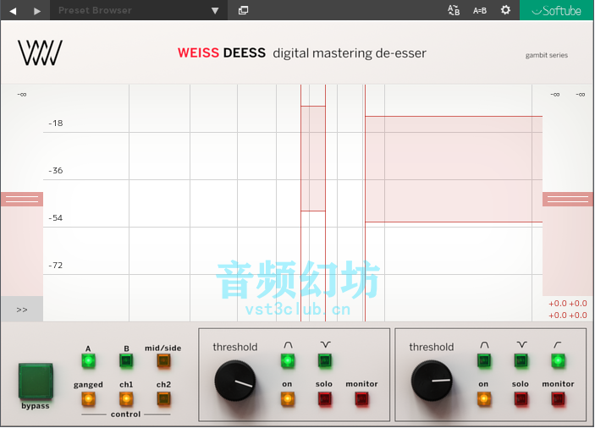
Task: Toggle the A/B compare icon
Action: [x=454, y=10]
